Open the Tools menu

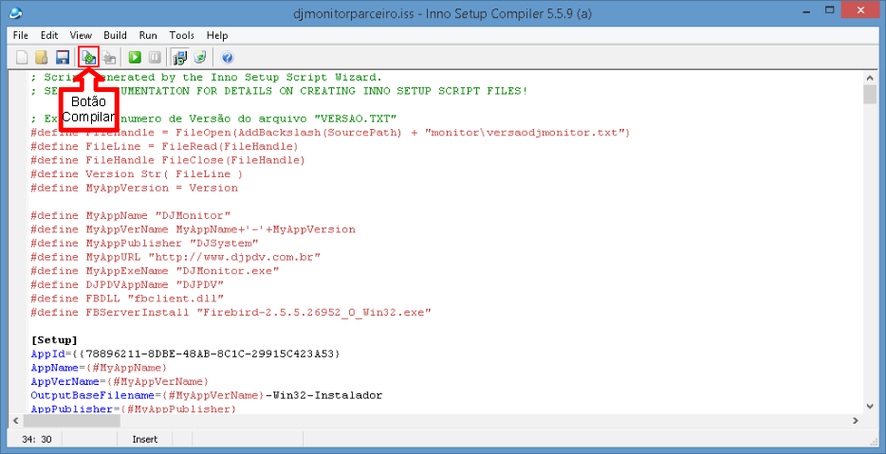click(181, 35)
